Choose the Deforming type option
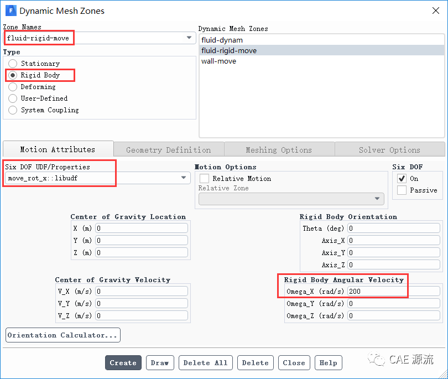This screenshot has height=379, width=448. tap(13, 87)
